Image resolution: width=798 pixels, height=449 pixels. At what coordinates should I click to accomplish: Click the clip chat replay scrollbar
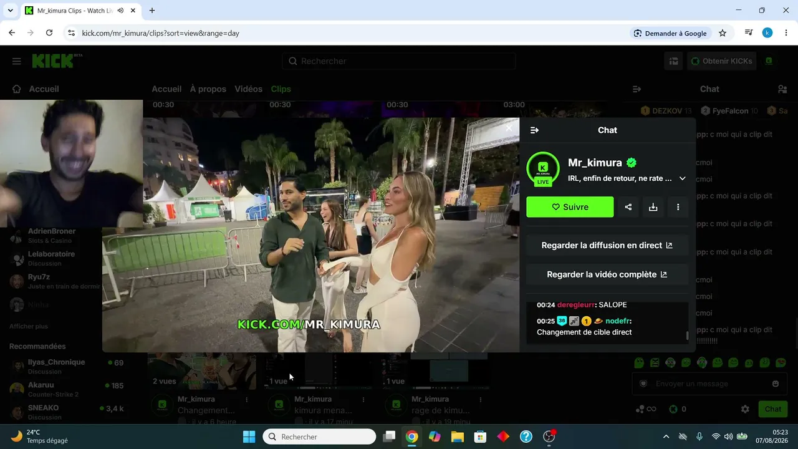tap(688, 336)
